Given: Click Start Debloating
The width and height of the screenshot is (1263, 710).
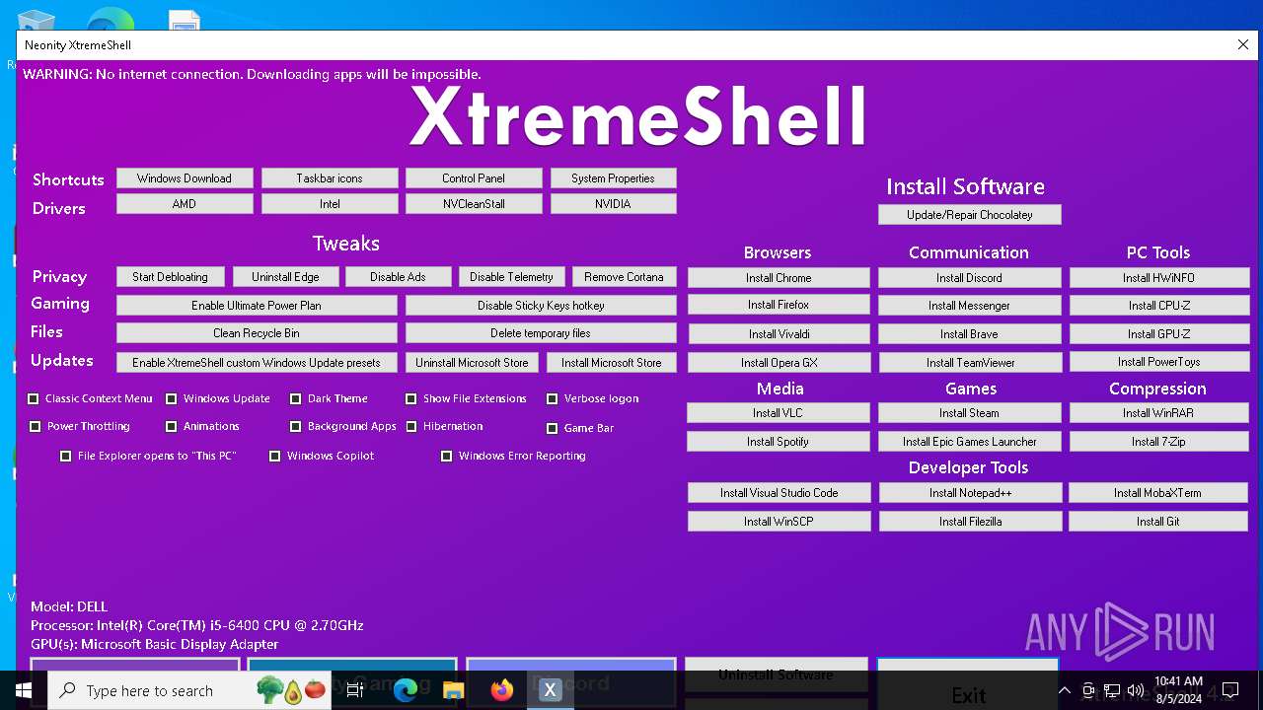Looking at the screenshot, I should coord(170,277).
